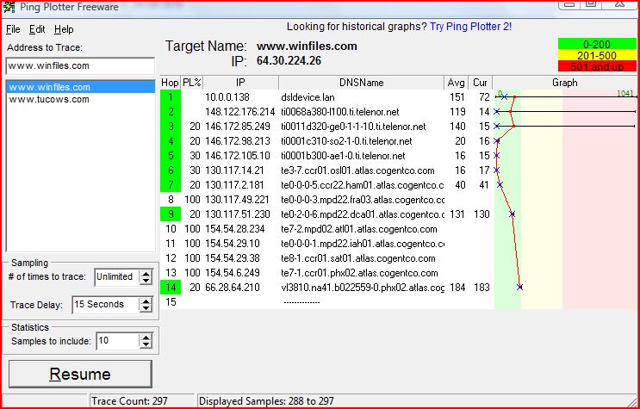Click te7-1.ccr01.phx02.atlas.cogentco.com
Image resolution: width=640 pixels, height=409 pixels.
point(359,273)
